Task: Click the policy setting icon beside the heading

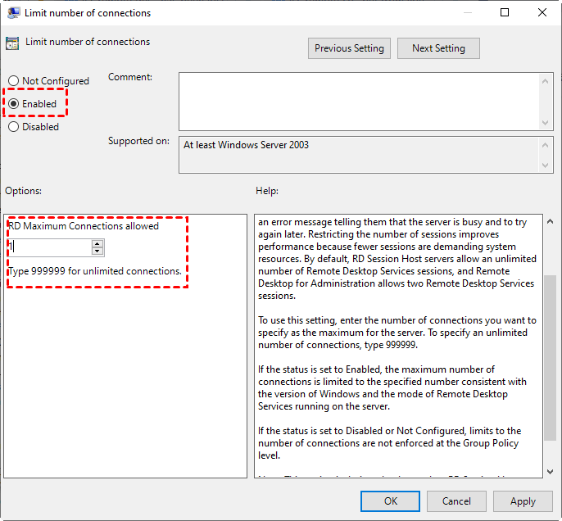Action: (12, 43)
